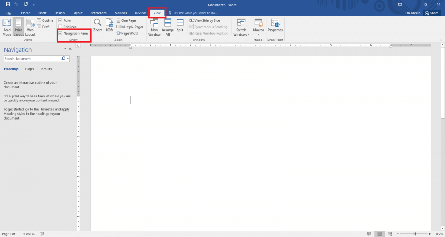This screenshot has height=237, width=445.
Task: Choose Multiple Pages zoom
Action: tap(129, 27)
